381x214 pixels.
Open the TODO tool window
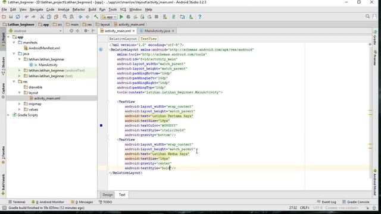click(x=105, y=202)
